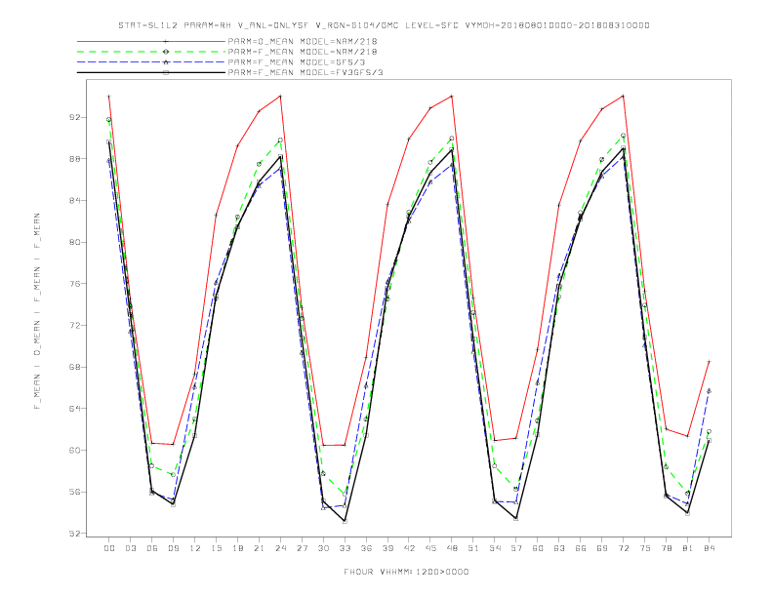Click x-axis forecast hour label 72
The height and width of the screenshot is (597, 773).
click(623, 548)
